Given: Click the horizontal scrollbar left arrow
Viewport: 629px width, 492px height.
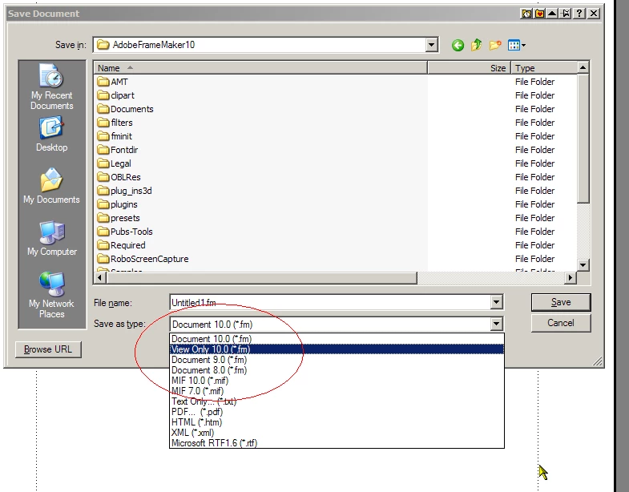Looking at the screenshot, I should point(100,277).
